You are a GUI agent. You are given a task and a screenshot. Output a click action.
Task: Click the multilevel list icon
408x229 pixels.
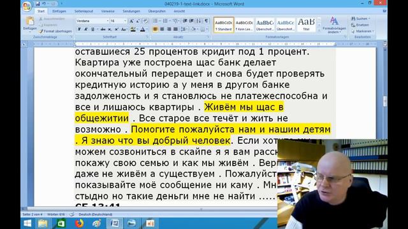(175, 21)
